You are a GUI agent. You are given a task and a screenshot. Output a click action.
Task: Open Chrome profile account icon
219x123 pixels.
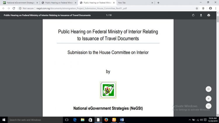211,8
